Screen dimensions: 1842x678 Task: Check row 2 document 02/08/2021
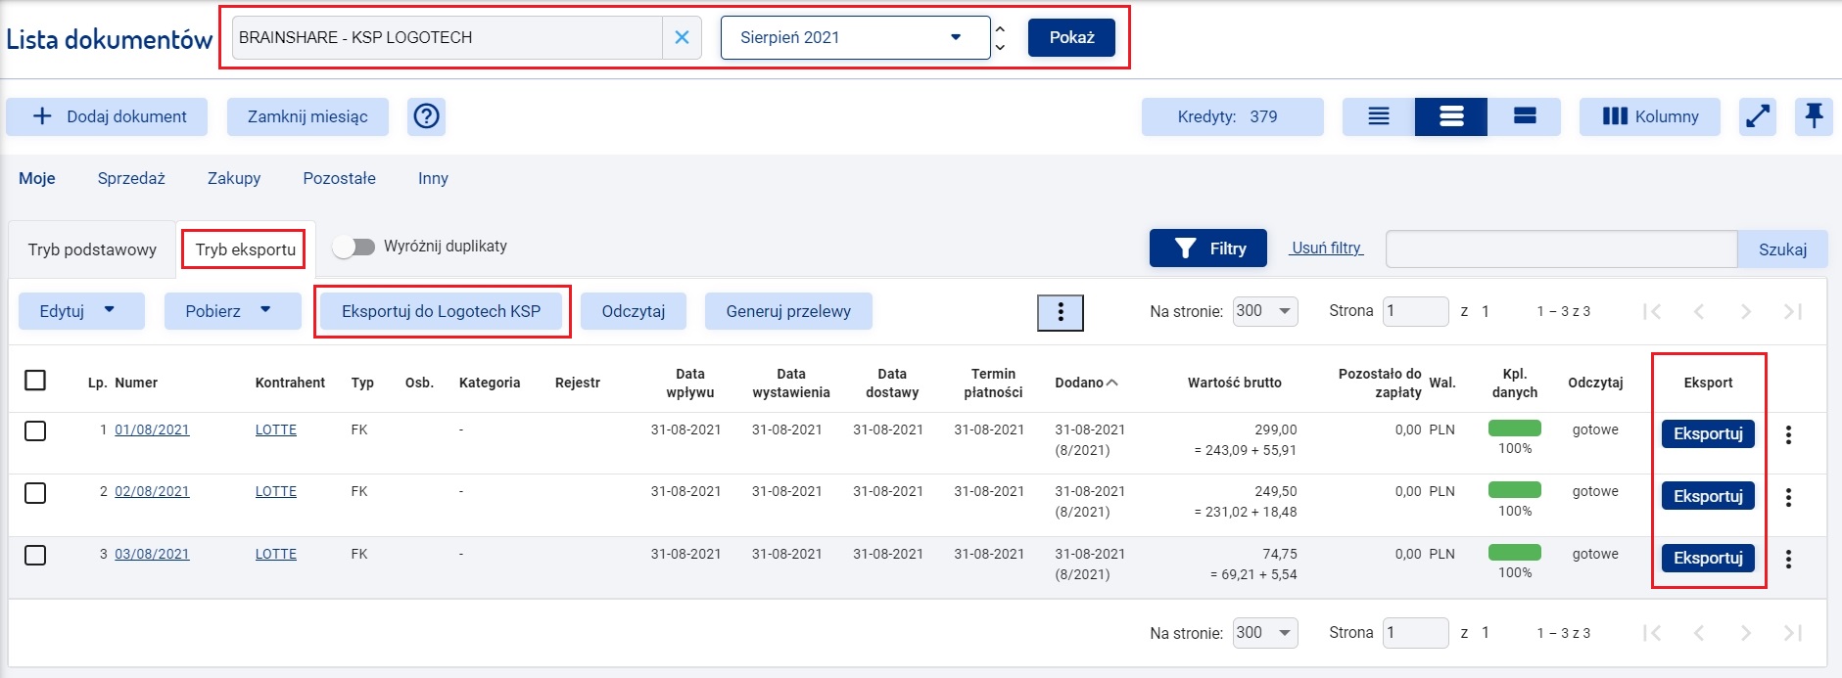click(x=35, y=492)
